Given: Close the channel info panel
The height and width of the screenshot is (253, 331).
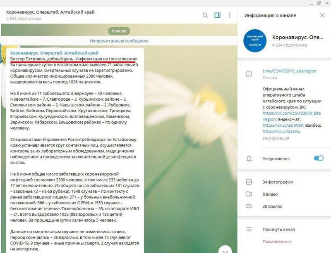Looking at the screenshot, I should 322,15.
